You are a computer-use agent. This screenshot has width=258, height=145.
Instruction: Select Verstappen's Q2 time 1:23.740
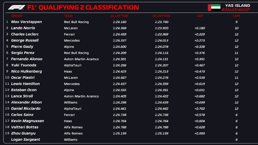(162, 22)
